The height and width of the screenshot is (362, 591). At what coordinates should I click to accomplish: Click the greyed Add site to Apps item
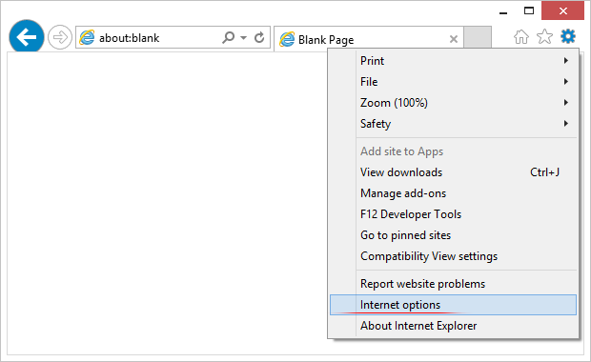454,151
